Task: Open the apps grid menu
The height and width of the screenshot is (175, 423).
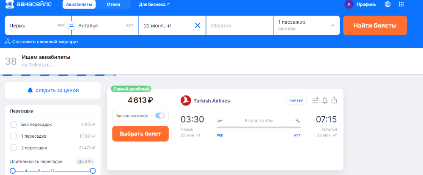Action: (x=401, y=4)
